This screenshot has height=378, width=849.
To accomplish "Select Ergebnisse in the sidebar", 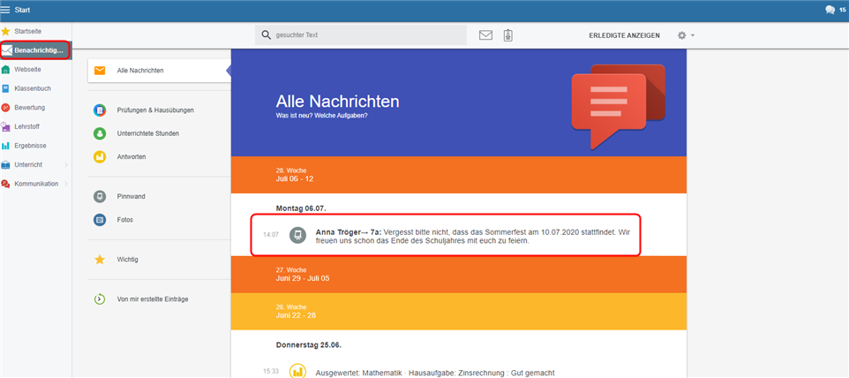I will pos(30,146).
